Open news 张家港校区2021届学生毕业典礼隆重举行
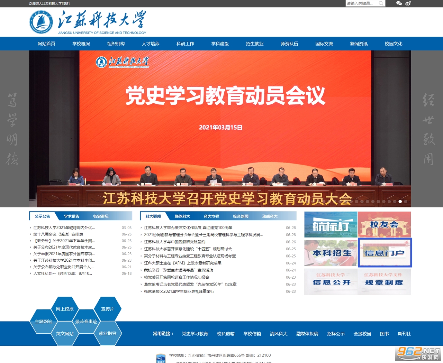 point(179,291)
